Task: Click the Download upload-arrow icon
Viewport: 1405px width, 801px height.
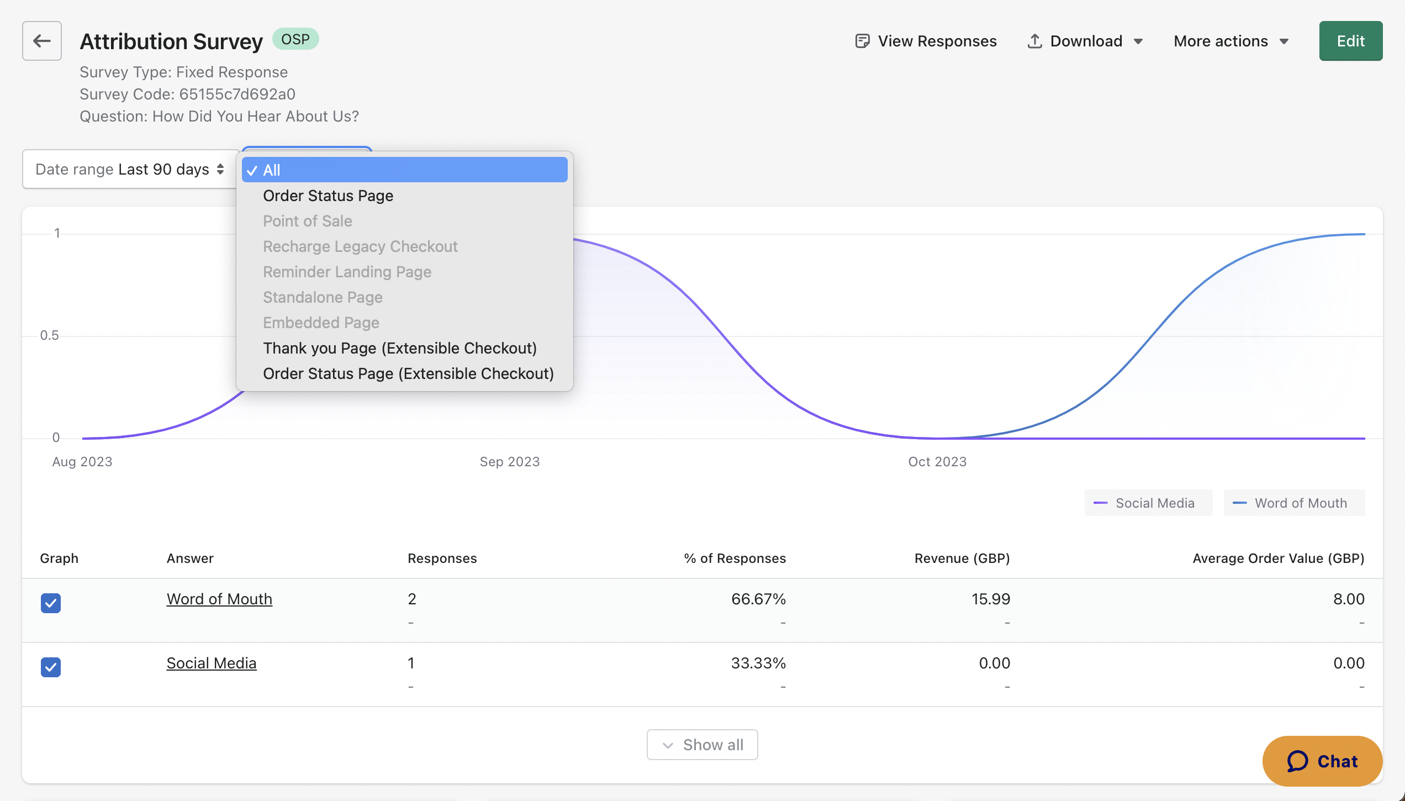Action: tap(1034, 41)
